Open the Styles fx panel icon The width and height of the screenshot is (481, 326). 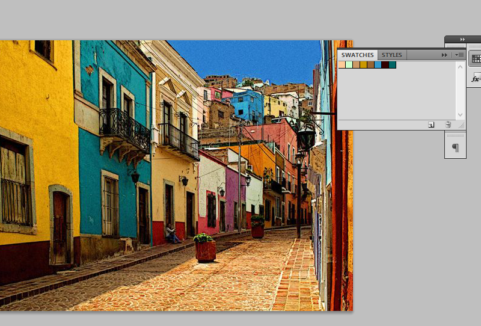point(476,78)
